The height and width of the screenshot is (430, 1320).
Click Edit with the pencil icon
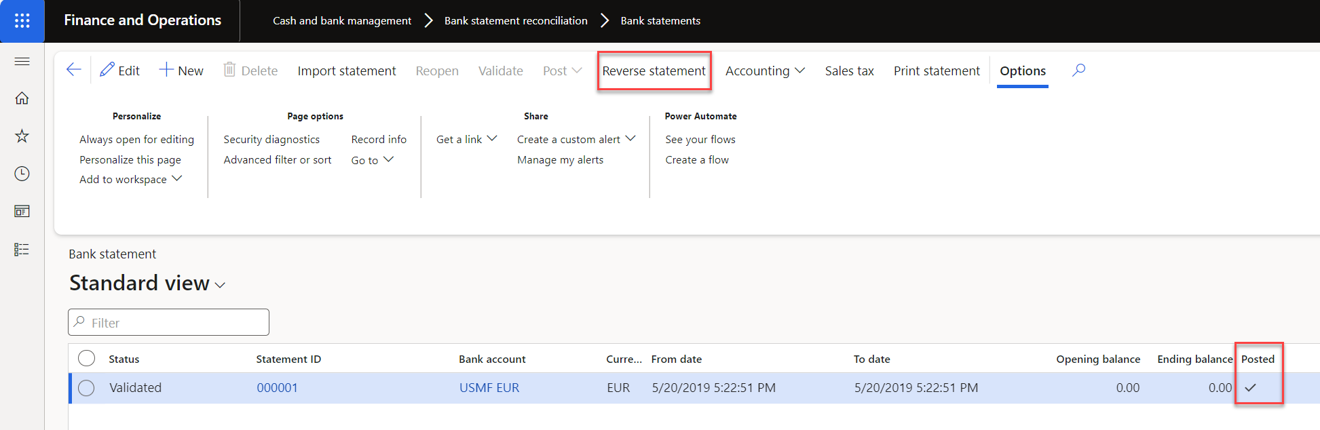point(119,71)
